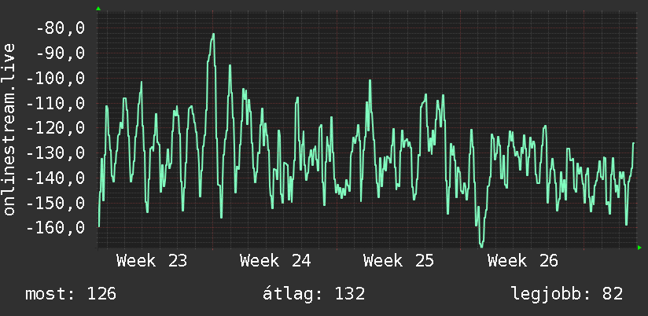Click the 'legjobb: 82' best value
The height and width of the screenshot is (316, 648).
click(x=567, y=295)
